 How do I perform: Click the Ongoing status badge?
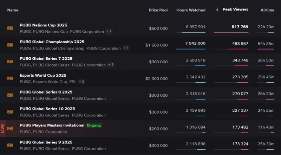click(94, 125)
